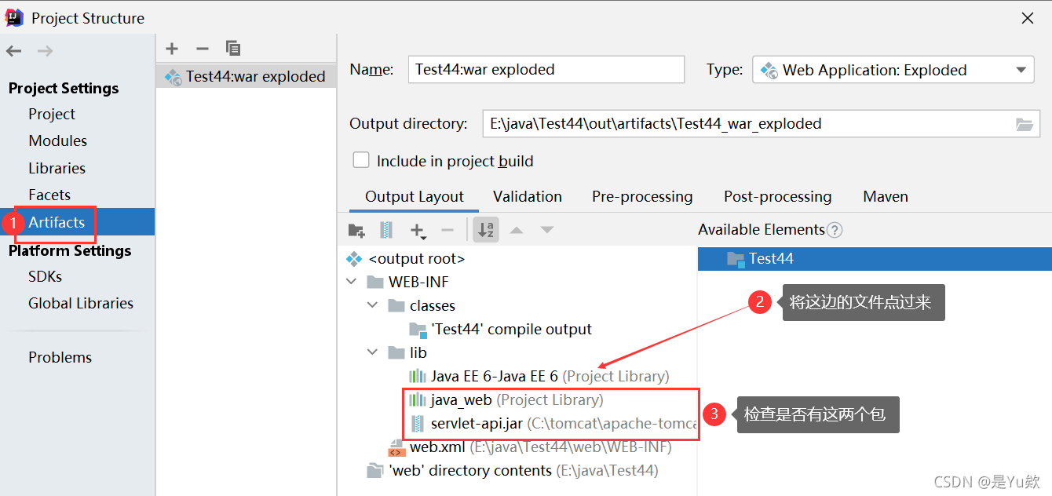Close the Project Structure dialog

(x=1027, y=18)
